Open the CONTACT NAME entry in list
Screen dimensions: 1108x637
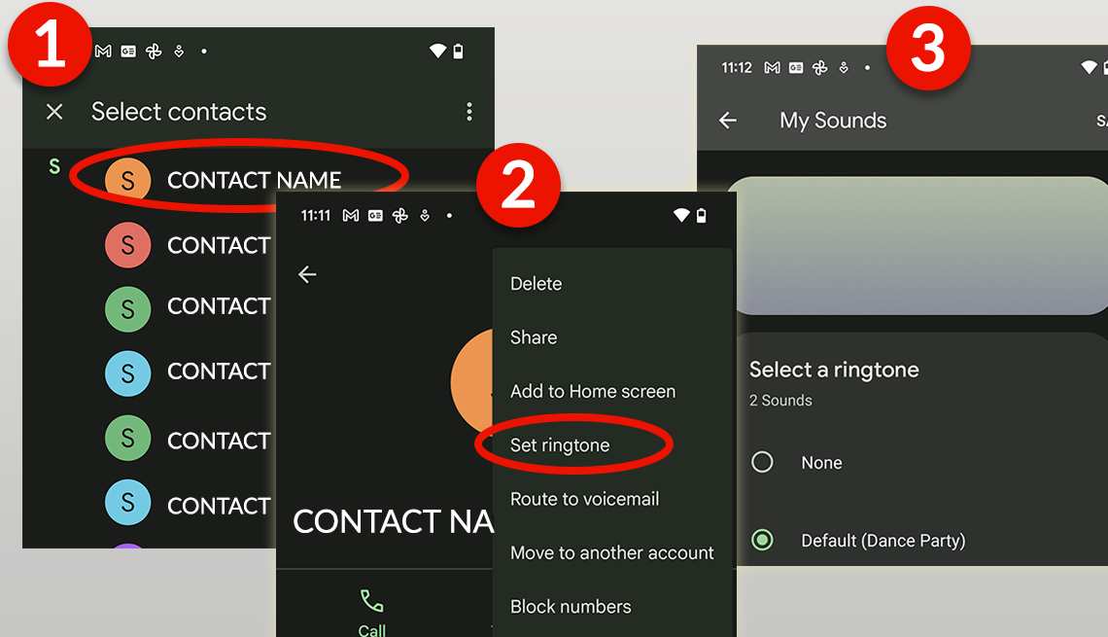[254, 181]
